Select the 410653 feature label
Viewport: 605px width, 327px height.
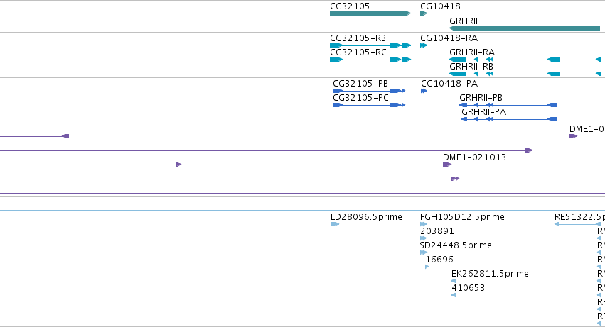(468, 288)
